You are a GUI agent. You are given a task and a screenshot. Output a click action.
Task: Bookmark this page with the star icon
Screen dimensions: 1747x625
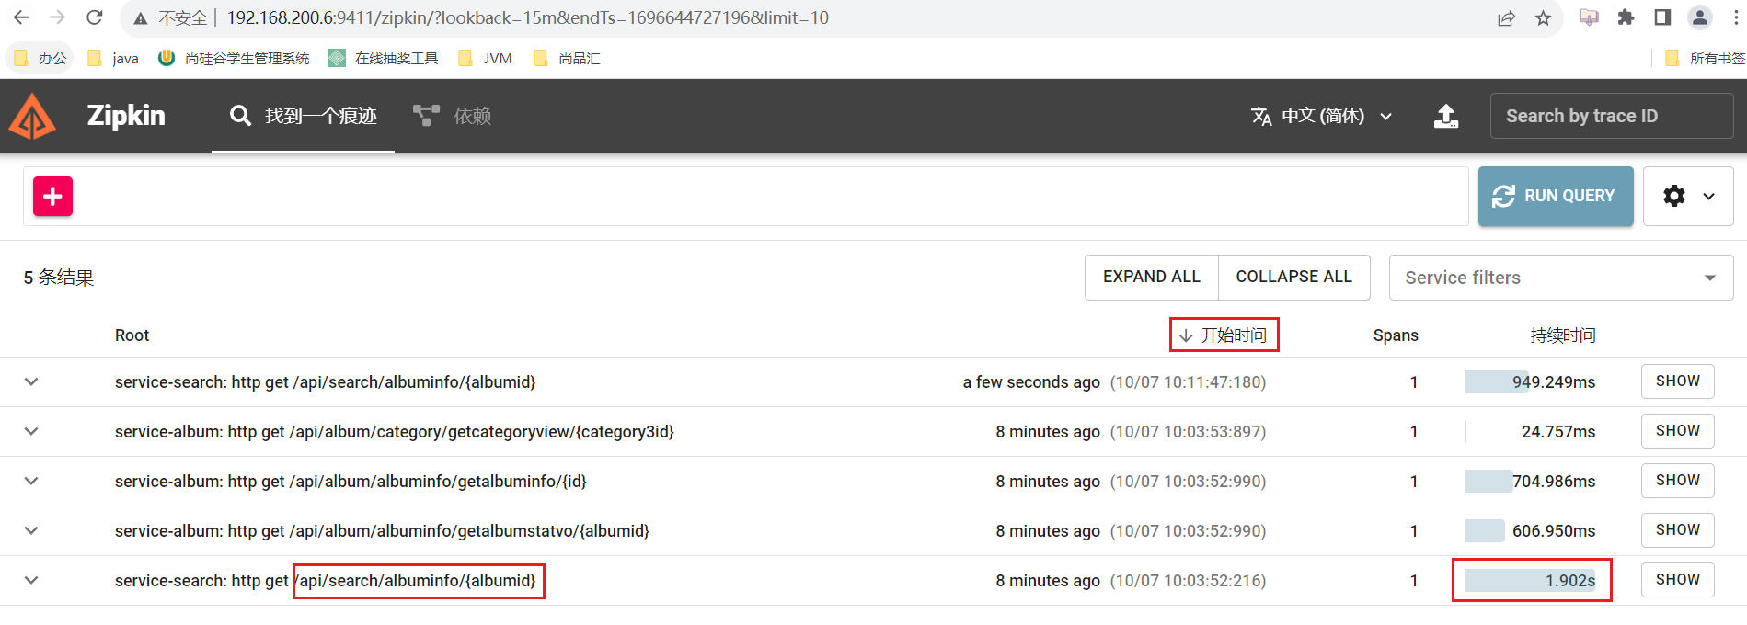[1543, 18]
